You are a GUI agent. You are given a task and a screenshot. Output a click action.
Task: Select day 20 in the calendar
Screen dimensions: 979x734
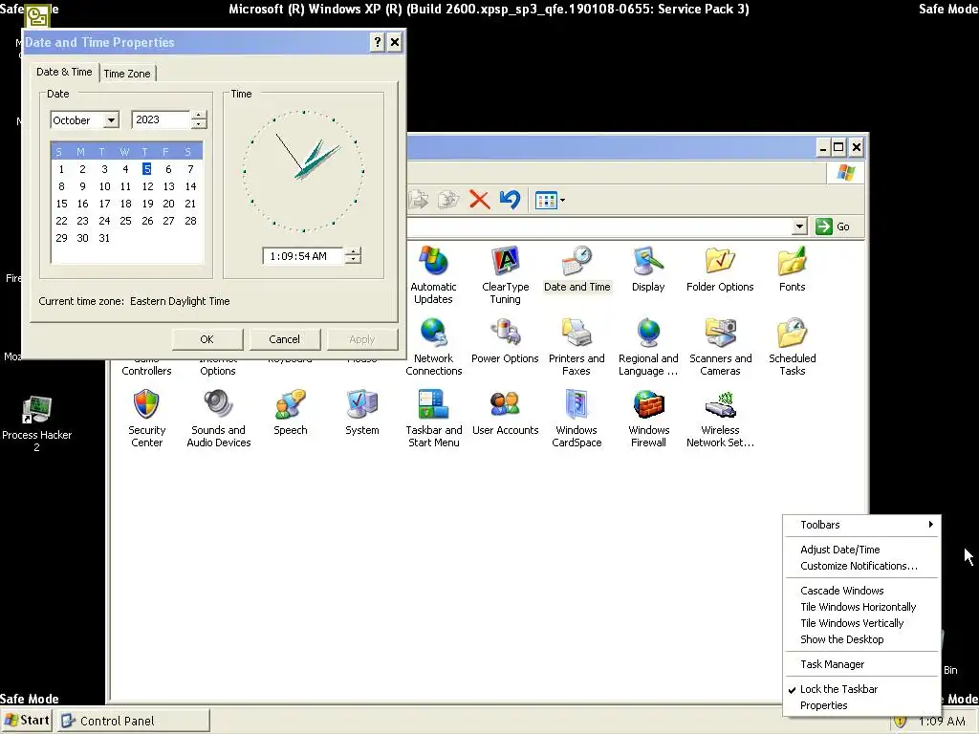pyautogui.click(x=168, y=204)
